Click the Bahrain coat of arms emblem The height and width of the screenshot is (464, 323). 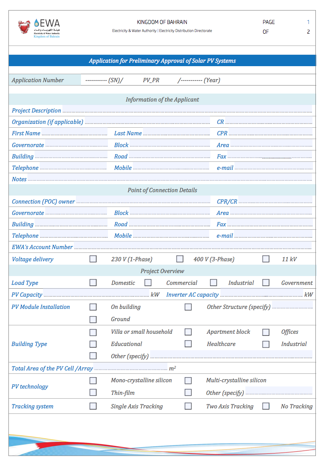click(24, 27)
